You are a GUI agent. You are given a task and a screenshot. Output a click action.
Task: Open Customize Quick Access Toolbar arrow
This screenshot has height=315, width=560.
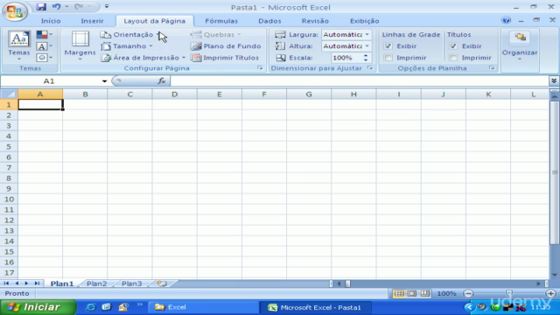[107, 7]
